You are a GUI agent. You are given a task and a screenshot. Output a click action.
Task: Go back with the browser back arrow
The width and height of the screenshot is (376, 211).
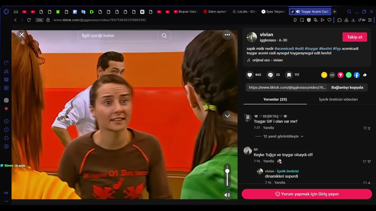(x=16, y=20)
